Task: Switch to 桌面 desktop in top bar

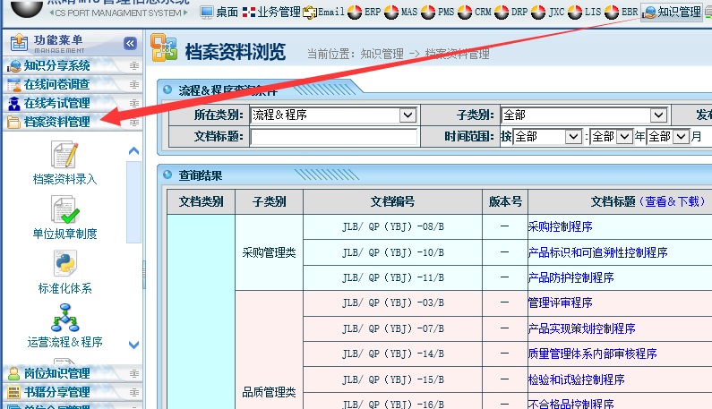Action: click(219, 12)
